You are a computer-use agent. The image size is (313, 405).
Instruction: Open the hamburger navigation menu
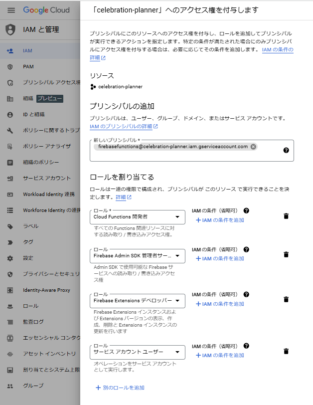[11, 10]
